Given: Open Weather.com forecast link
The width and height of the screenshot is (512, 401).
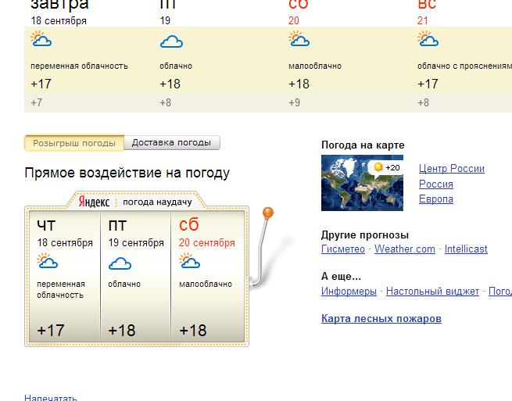Looking at the screenshot, I should [x=405, y=249].
